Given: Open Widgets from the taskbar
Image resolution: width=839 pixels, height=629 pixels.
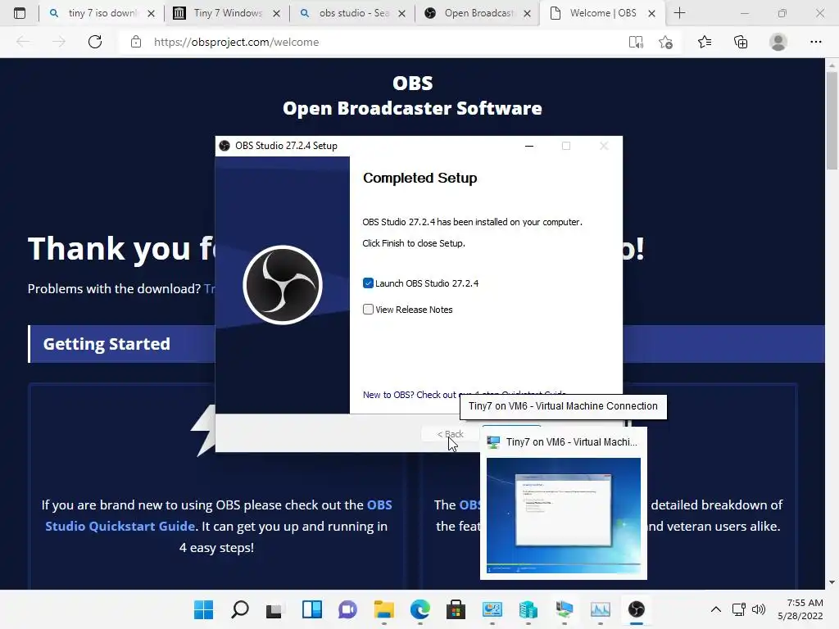Looking at the screenshot, I should 312,609.
